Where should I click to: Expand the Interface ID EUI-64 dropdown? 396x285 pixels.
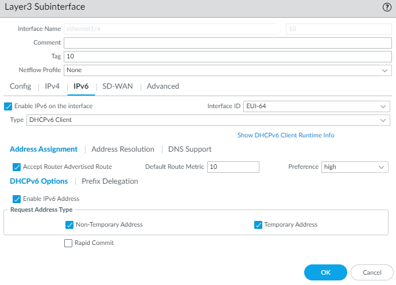pyautogui.click(x=317, y=106)
